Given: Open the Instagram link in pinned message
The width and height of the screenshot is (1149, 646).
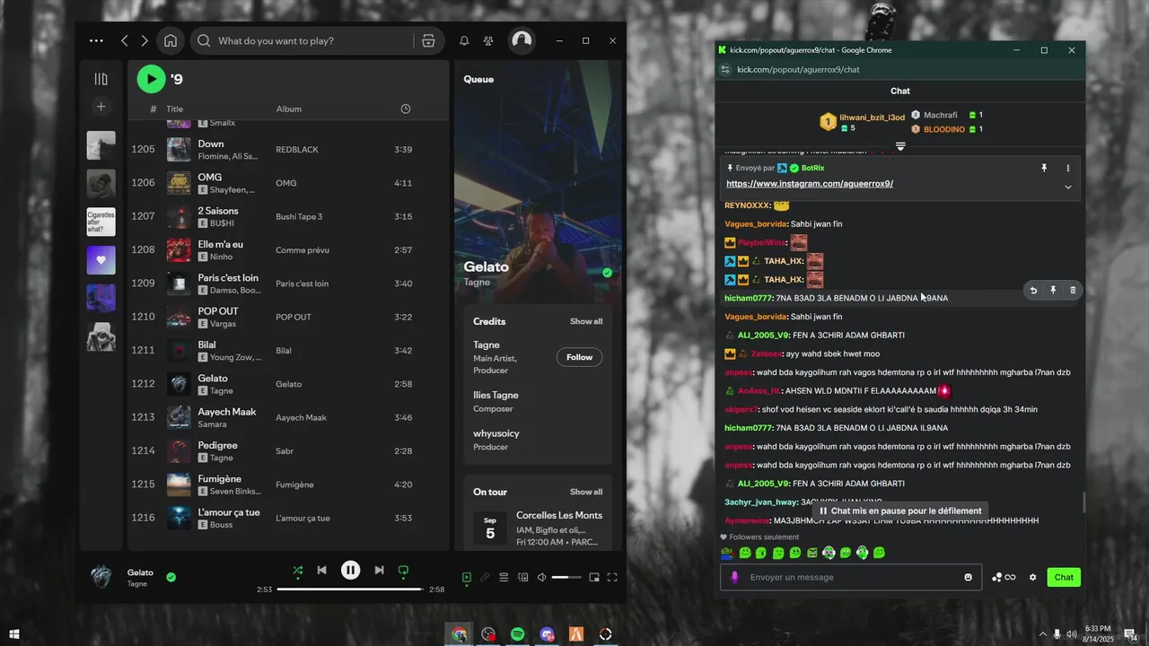Looking at the screenshot, I should click(810, 184).
